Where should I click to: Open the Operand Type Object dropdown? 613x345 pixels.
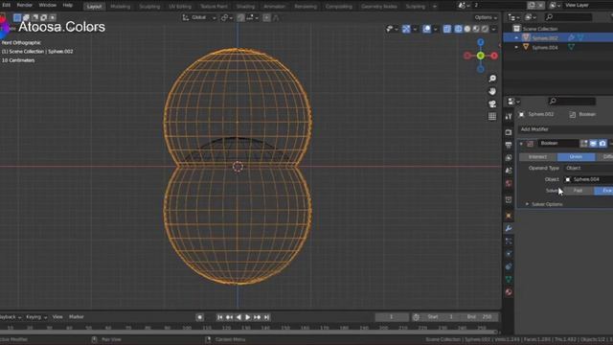[588, 169]
